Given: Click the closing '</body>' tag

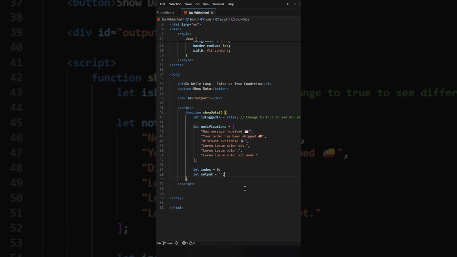Looking at the screenshot, I should tap(177, 198).
